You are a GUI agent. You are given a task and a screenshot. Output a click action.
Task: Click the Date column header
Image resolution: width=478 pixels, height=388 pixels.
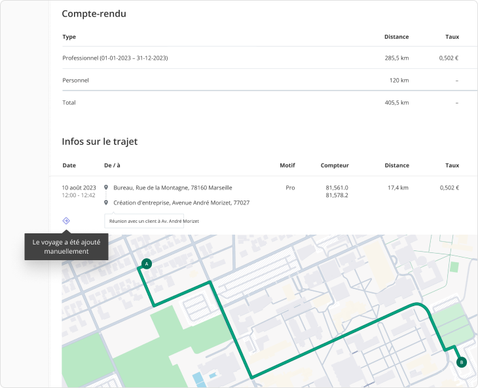pyautogui.click(x=69, y=166)
